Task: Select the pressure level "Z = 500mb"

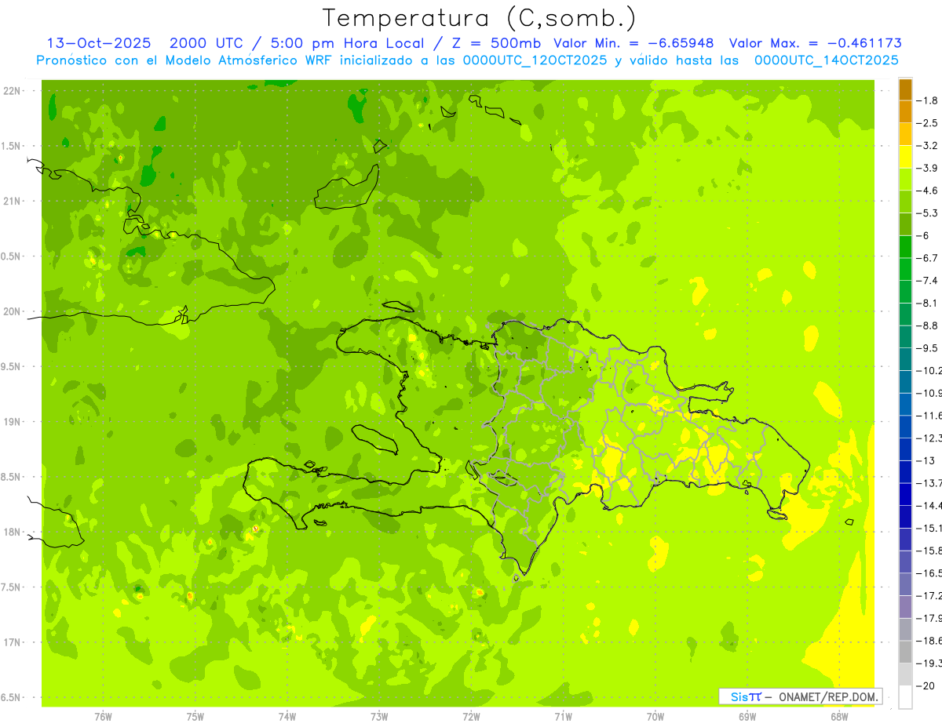Action: point(498,43)
